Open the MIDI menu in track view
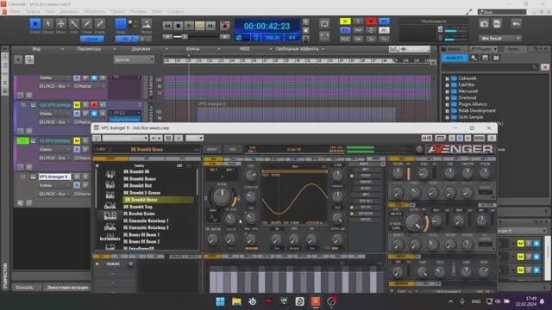The height and width of the screenshot is (310, 552). pos(245,49)
